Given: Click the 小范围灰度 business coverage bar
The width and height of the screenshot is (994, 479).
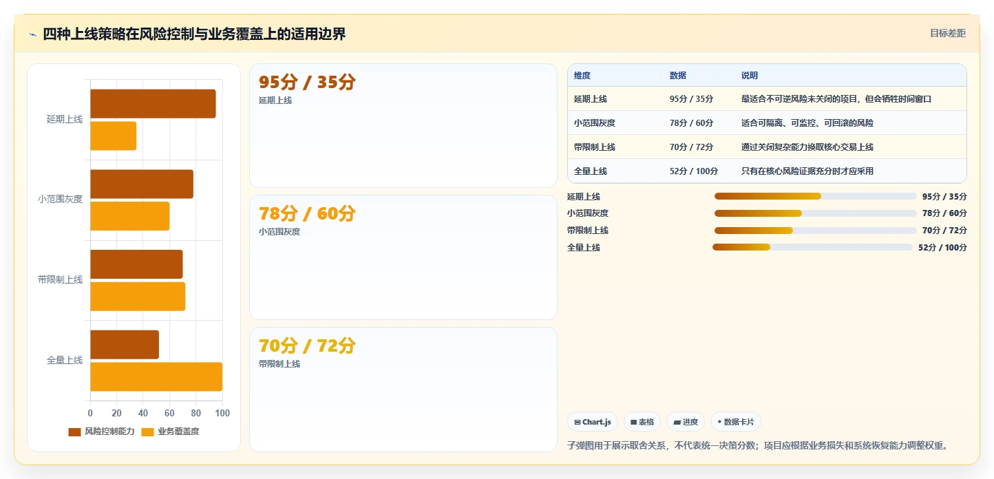Looking at the screenshot, I should coord(130,216).
